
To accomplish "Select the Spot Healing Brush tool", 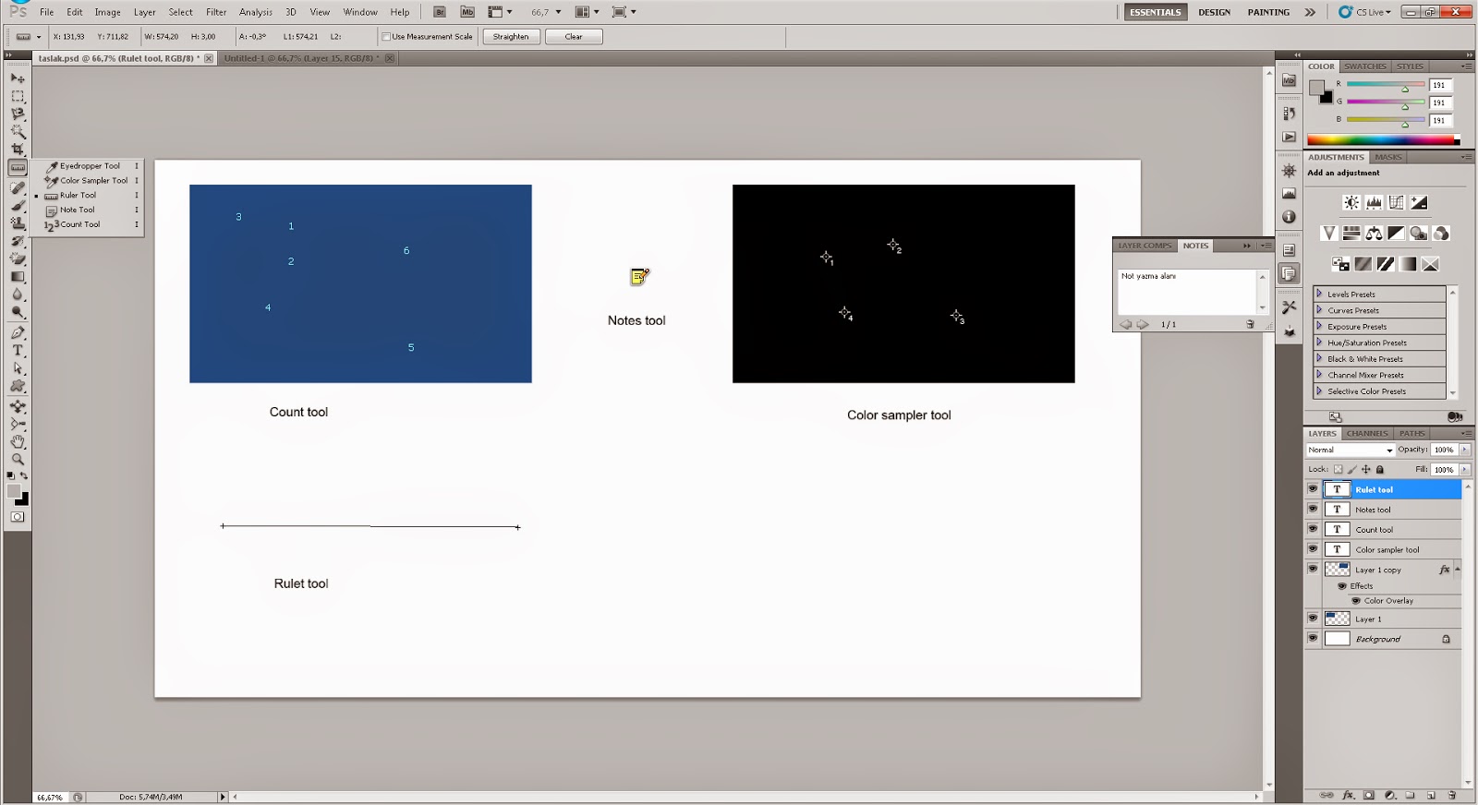I will [18, 187].
